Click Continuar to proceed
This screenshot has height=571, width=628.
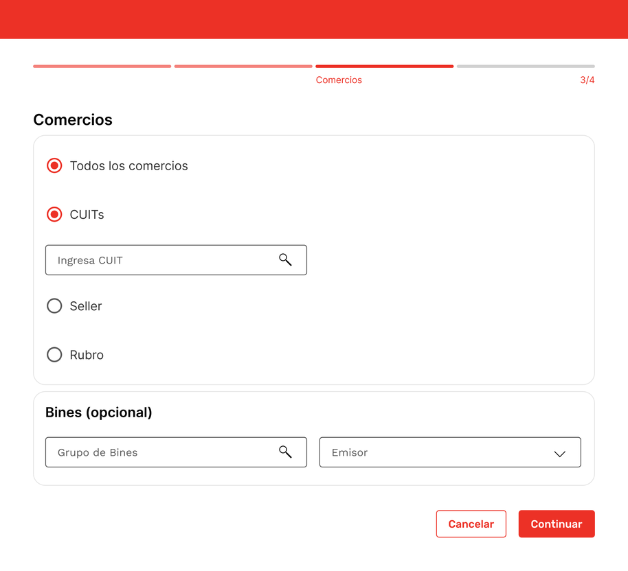(x=557, y=524)
